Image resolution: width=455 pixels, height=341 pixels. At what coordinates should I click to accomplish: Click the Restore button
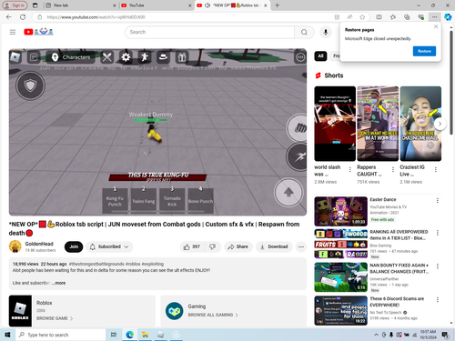424,51
